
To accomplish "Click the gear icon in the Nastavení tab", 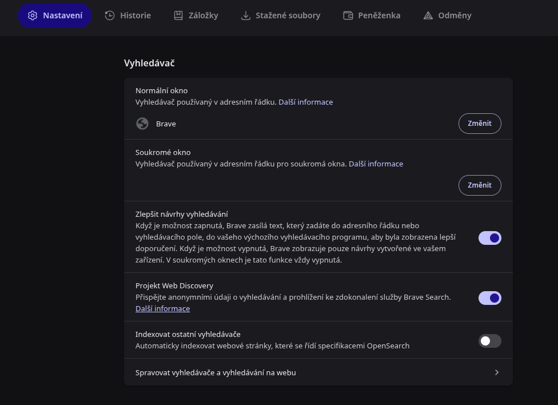I will 33,15.
